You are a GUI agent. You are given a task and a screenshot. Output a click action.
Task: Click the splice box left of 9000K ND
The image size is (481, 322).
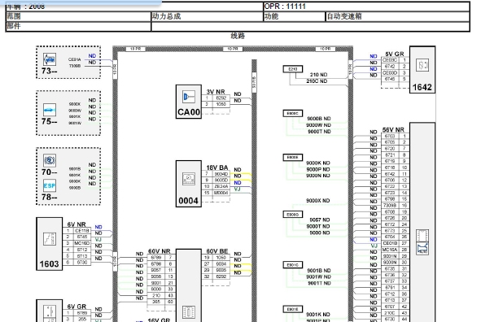(x=293, y=158)
